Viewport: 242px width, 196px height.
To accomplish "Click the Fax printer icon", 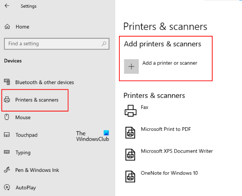I will 131,111.
